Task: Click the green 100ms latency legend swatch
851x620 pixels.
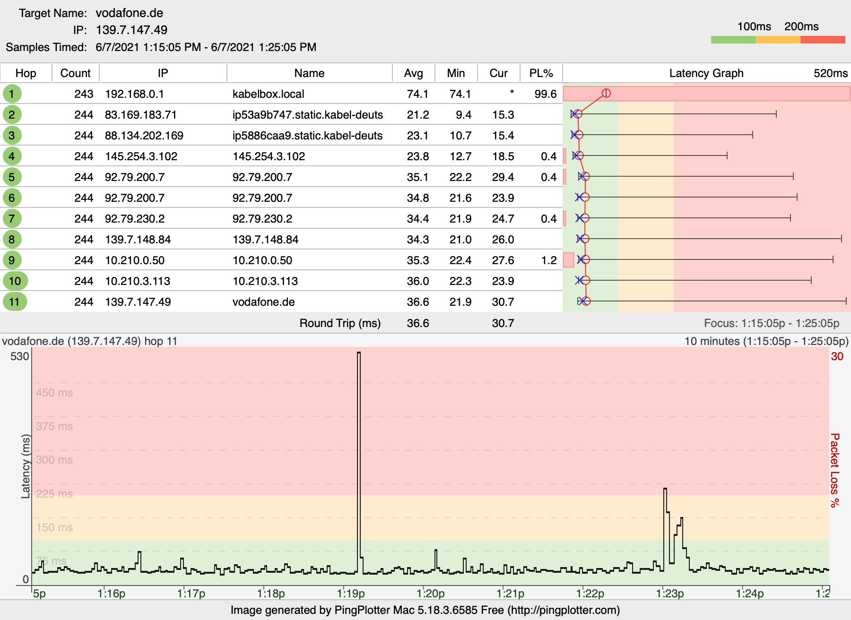Action: pos(733,40)
